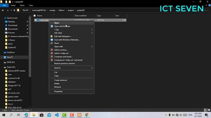Expand the CRC SHA submenu arrow
The height and width of the screenshot is (118, 211).
92,33
